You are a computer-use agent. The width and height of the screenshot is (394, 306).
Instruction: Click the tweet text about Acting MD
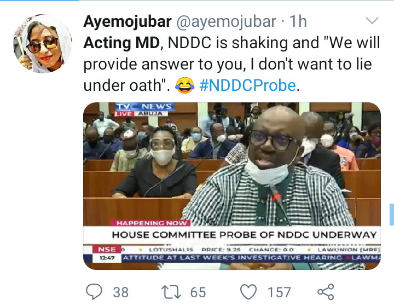point(231,64)
